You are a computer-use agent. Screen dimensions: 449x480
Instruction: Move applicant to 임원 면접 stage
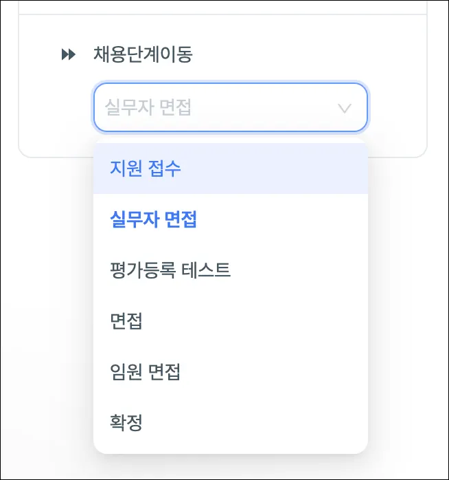click(x=145, y=372)
